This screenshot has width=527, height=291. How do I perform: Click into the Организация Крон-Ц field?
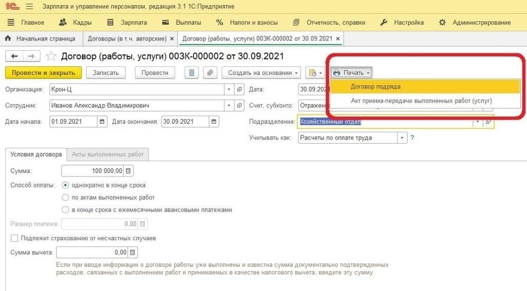137,89
